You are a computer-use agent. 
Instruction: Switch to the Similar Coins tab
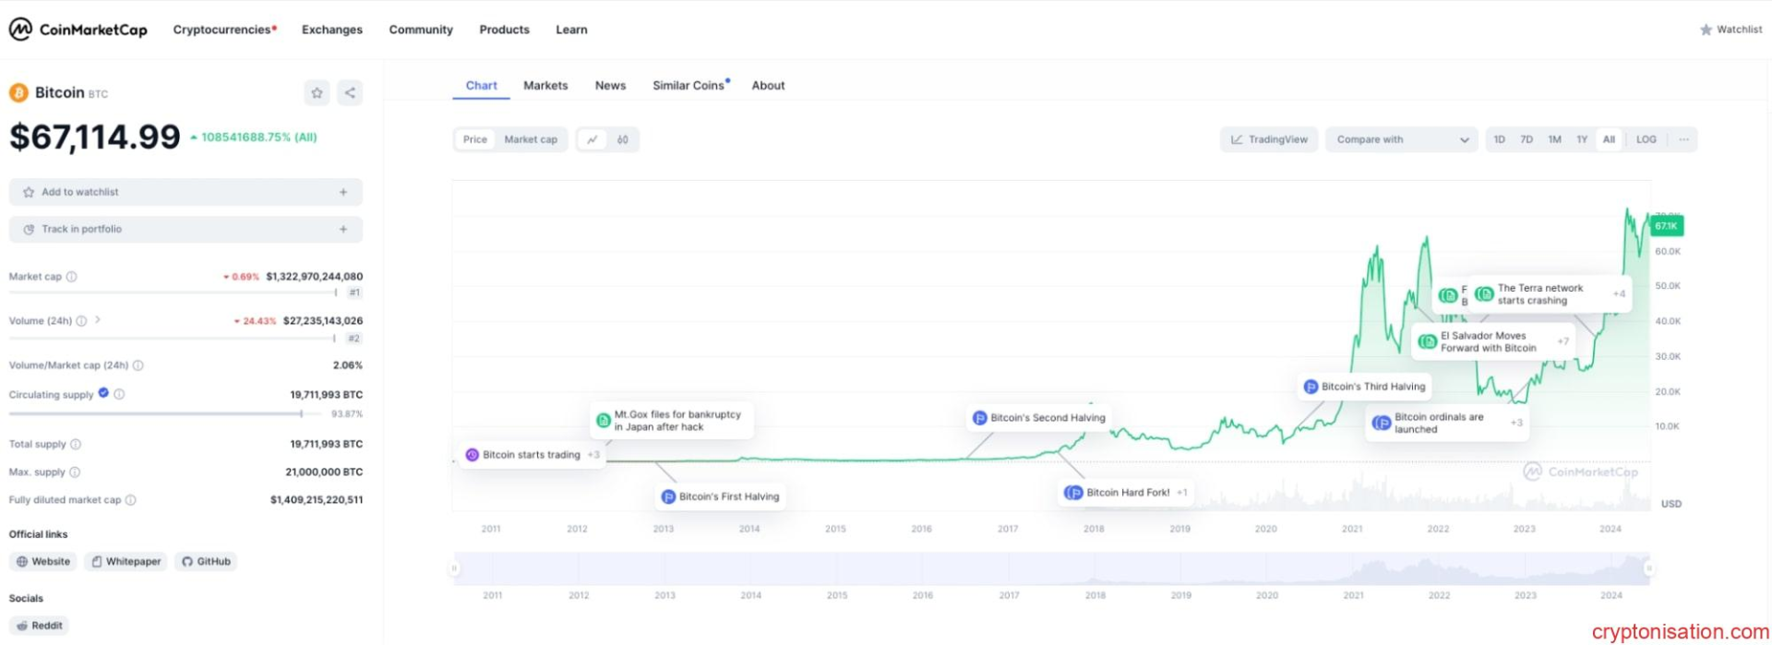tap(690, 85)
